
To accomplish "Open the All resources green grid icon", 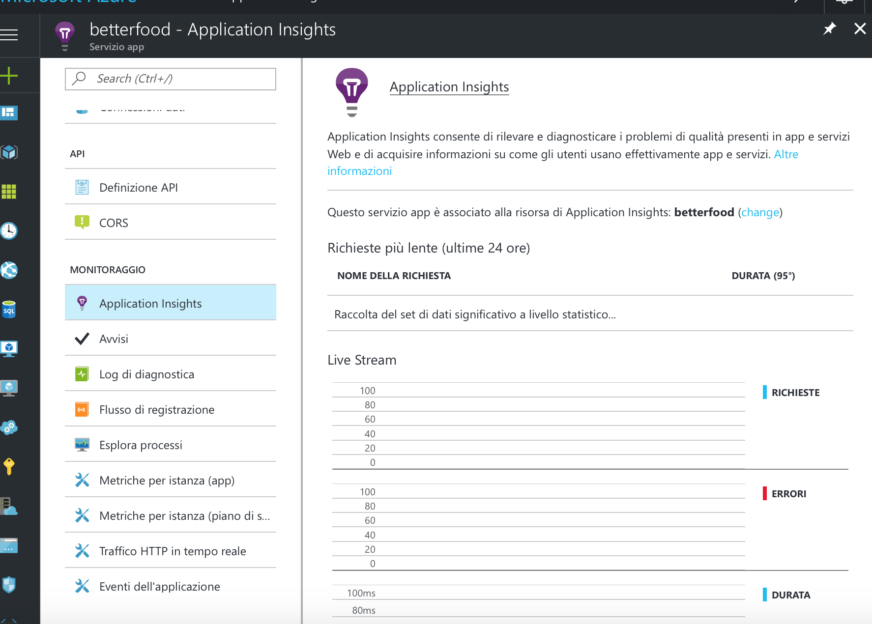I will tap(9, 192).
